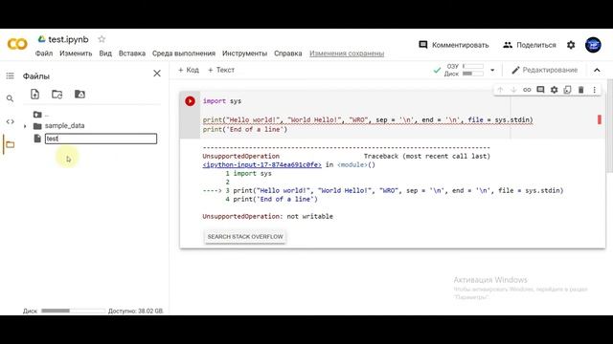Screen dimensions: 613x344
Task: Mirror cell in tab icon
Action: tap(567, 90)
